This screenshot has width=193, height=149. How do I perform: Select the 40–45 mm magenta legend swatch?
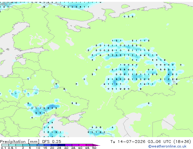[x=82, y=145]
